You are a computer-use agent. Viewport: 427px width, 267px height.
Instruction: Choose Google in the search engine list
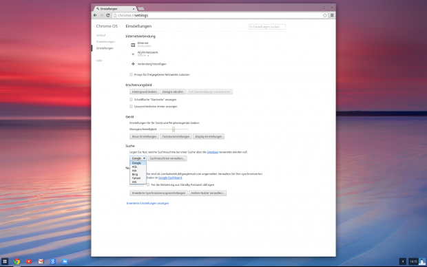(x=138, y=163)
